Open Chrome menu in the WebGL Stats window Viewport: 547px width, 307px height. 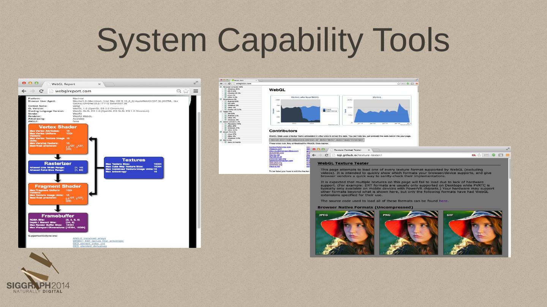[x=416, y=84]
